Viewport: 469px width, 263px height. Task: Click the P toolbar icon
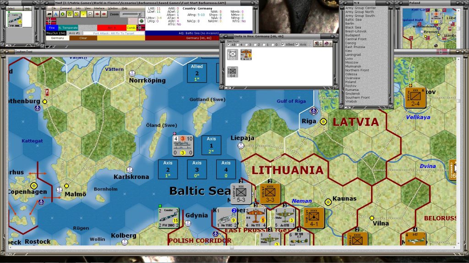pyautogui.click(x=90, y=14)
